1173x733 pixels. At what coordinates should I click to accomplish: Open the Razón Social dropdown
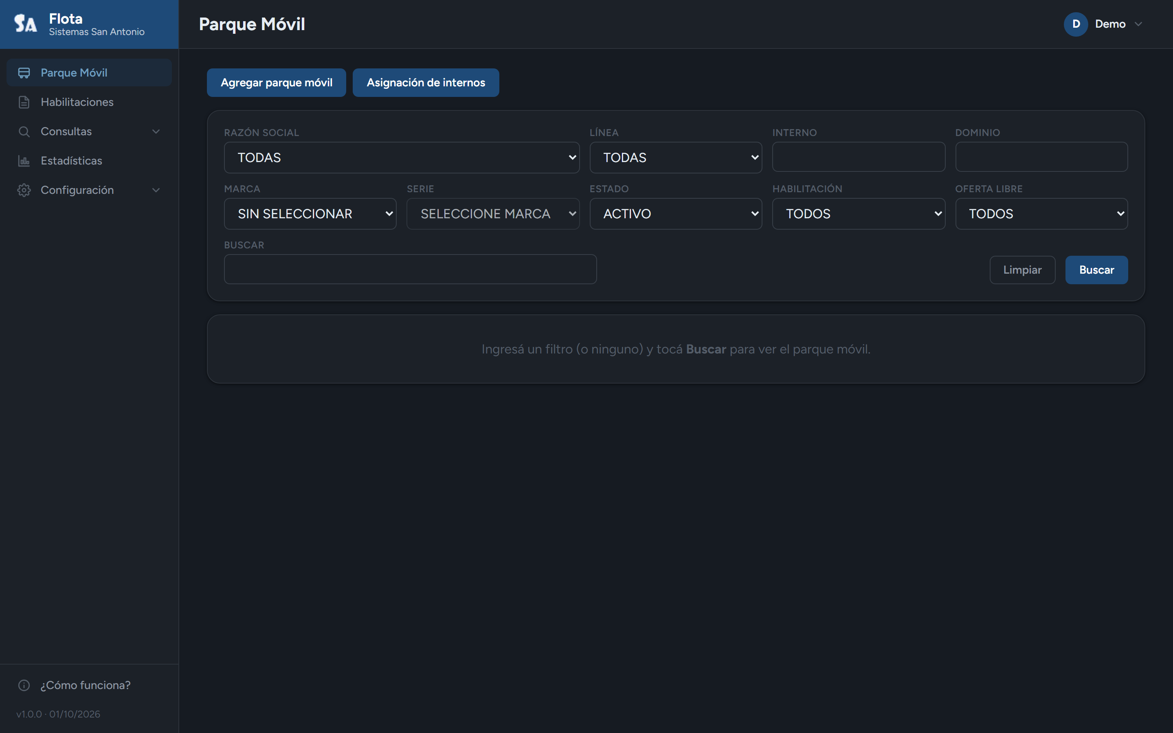click(401, 158)
